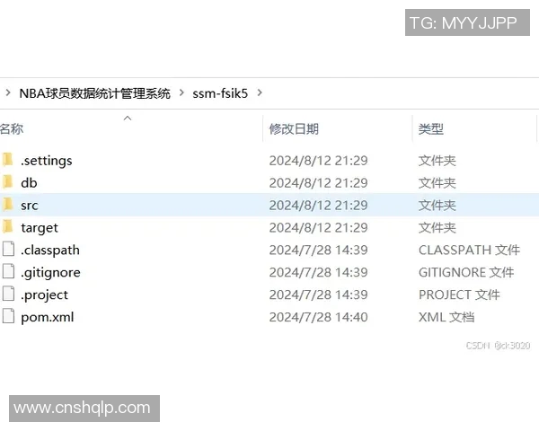This screenshot has width=539, height=431.
Task: Click modified date of .project row
Action: point(318,295)
